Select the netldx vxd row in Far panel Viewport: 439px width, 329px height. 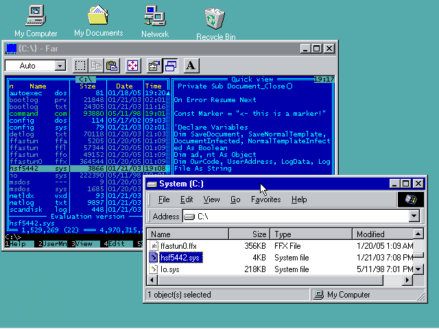point(75,196)
